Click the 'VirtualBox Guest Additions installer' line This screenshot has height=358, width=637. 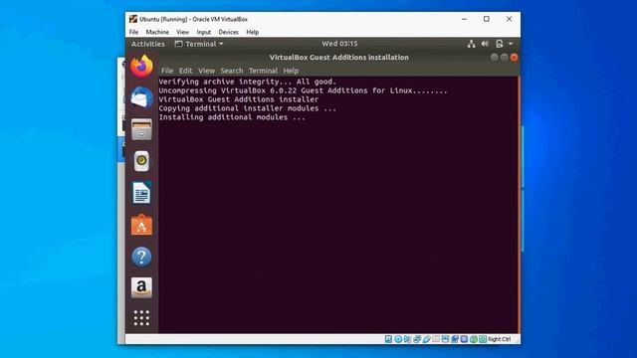(x=239, y=99)
